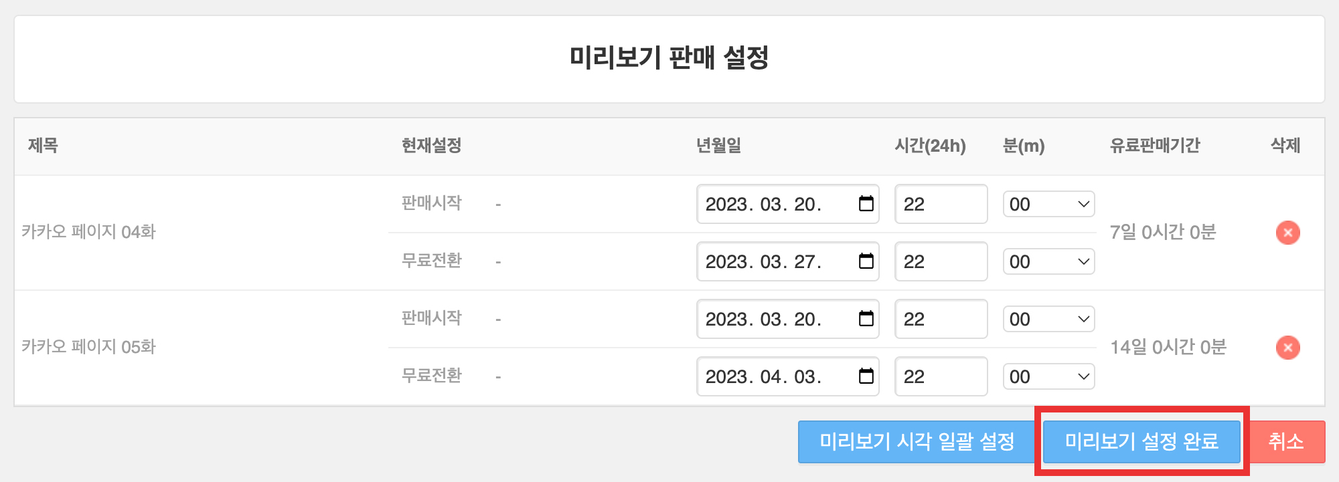Open calendar picker for 04화 판매시작 date

point(866,203)
